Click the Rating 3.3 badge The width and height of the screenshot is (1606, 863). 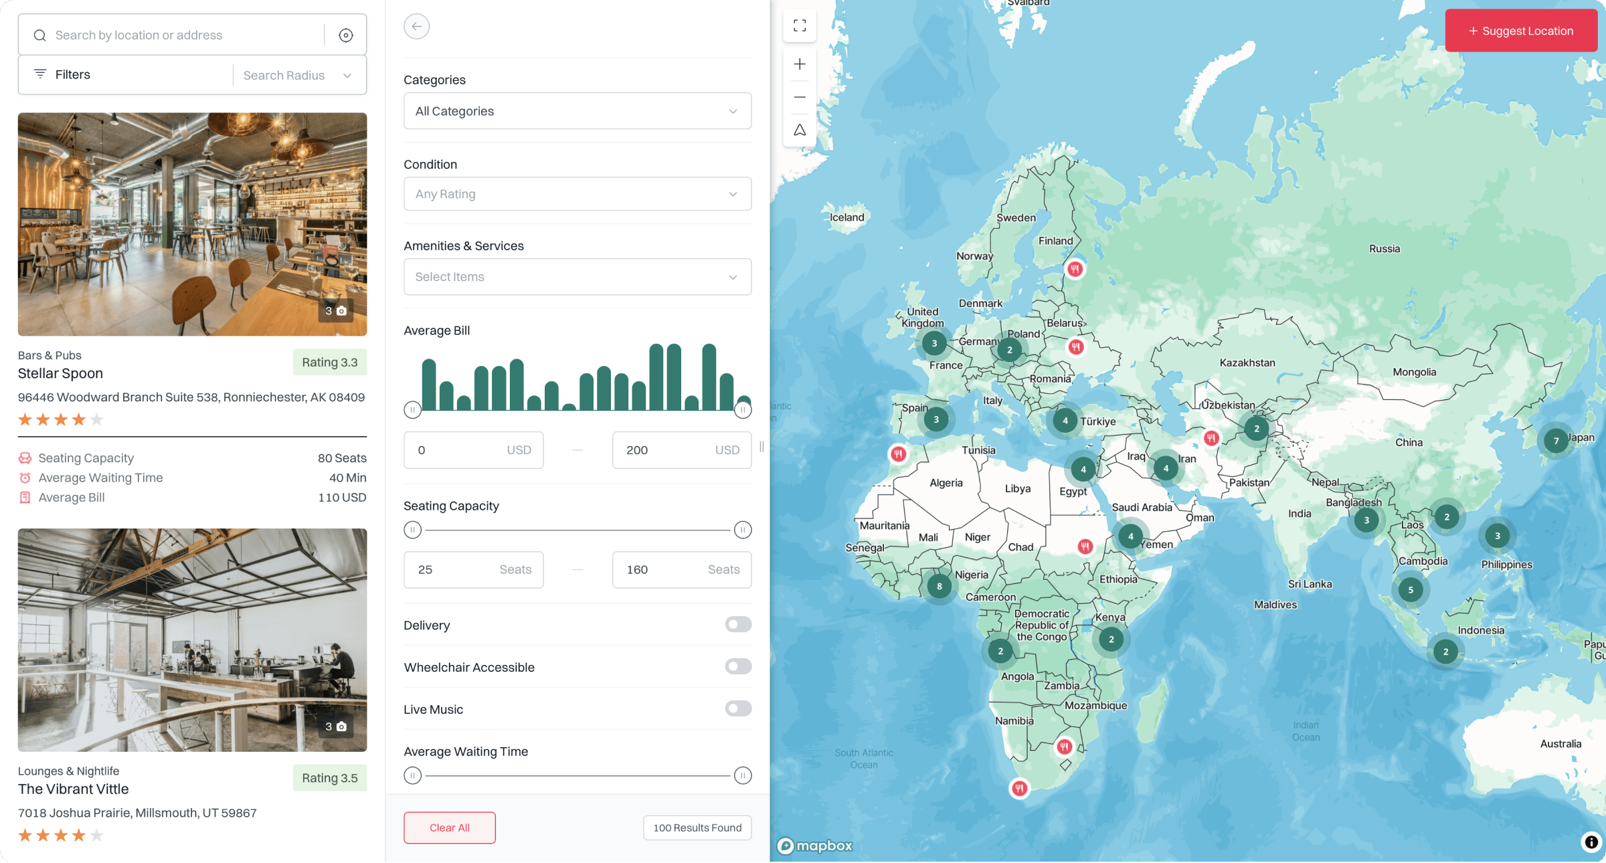(x=330, y=363)
